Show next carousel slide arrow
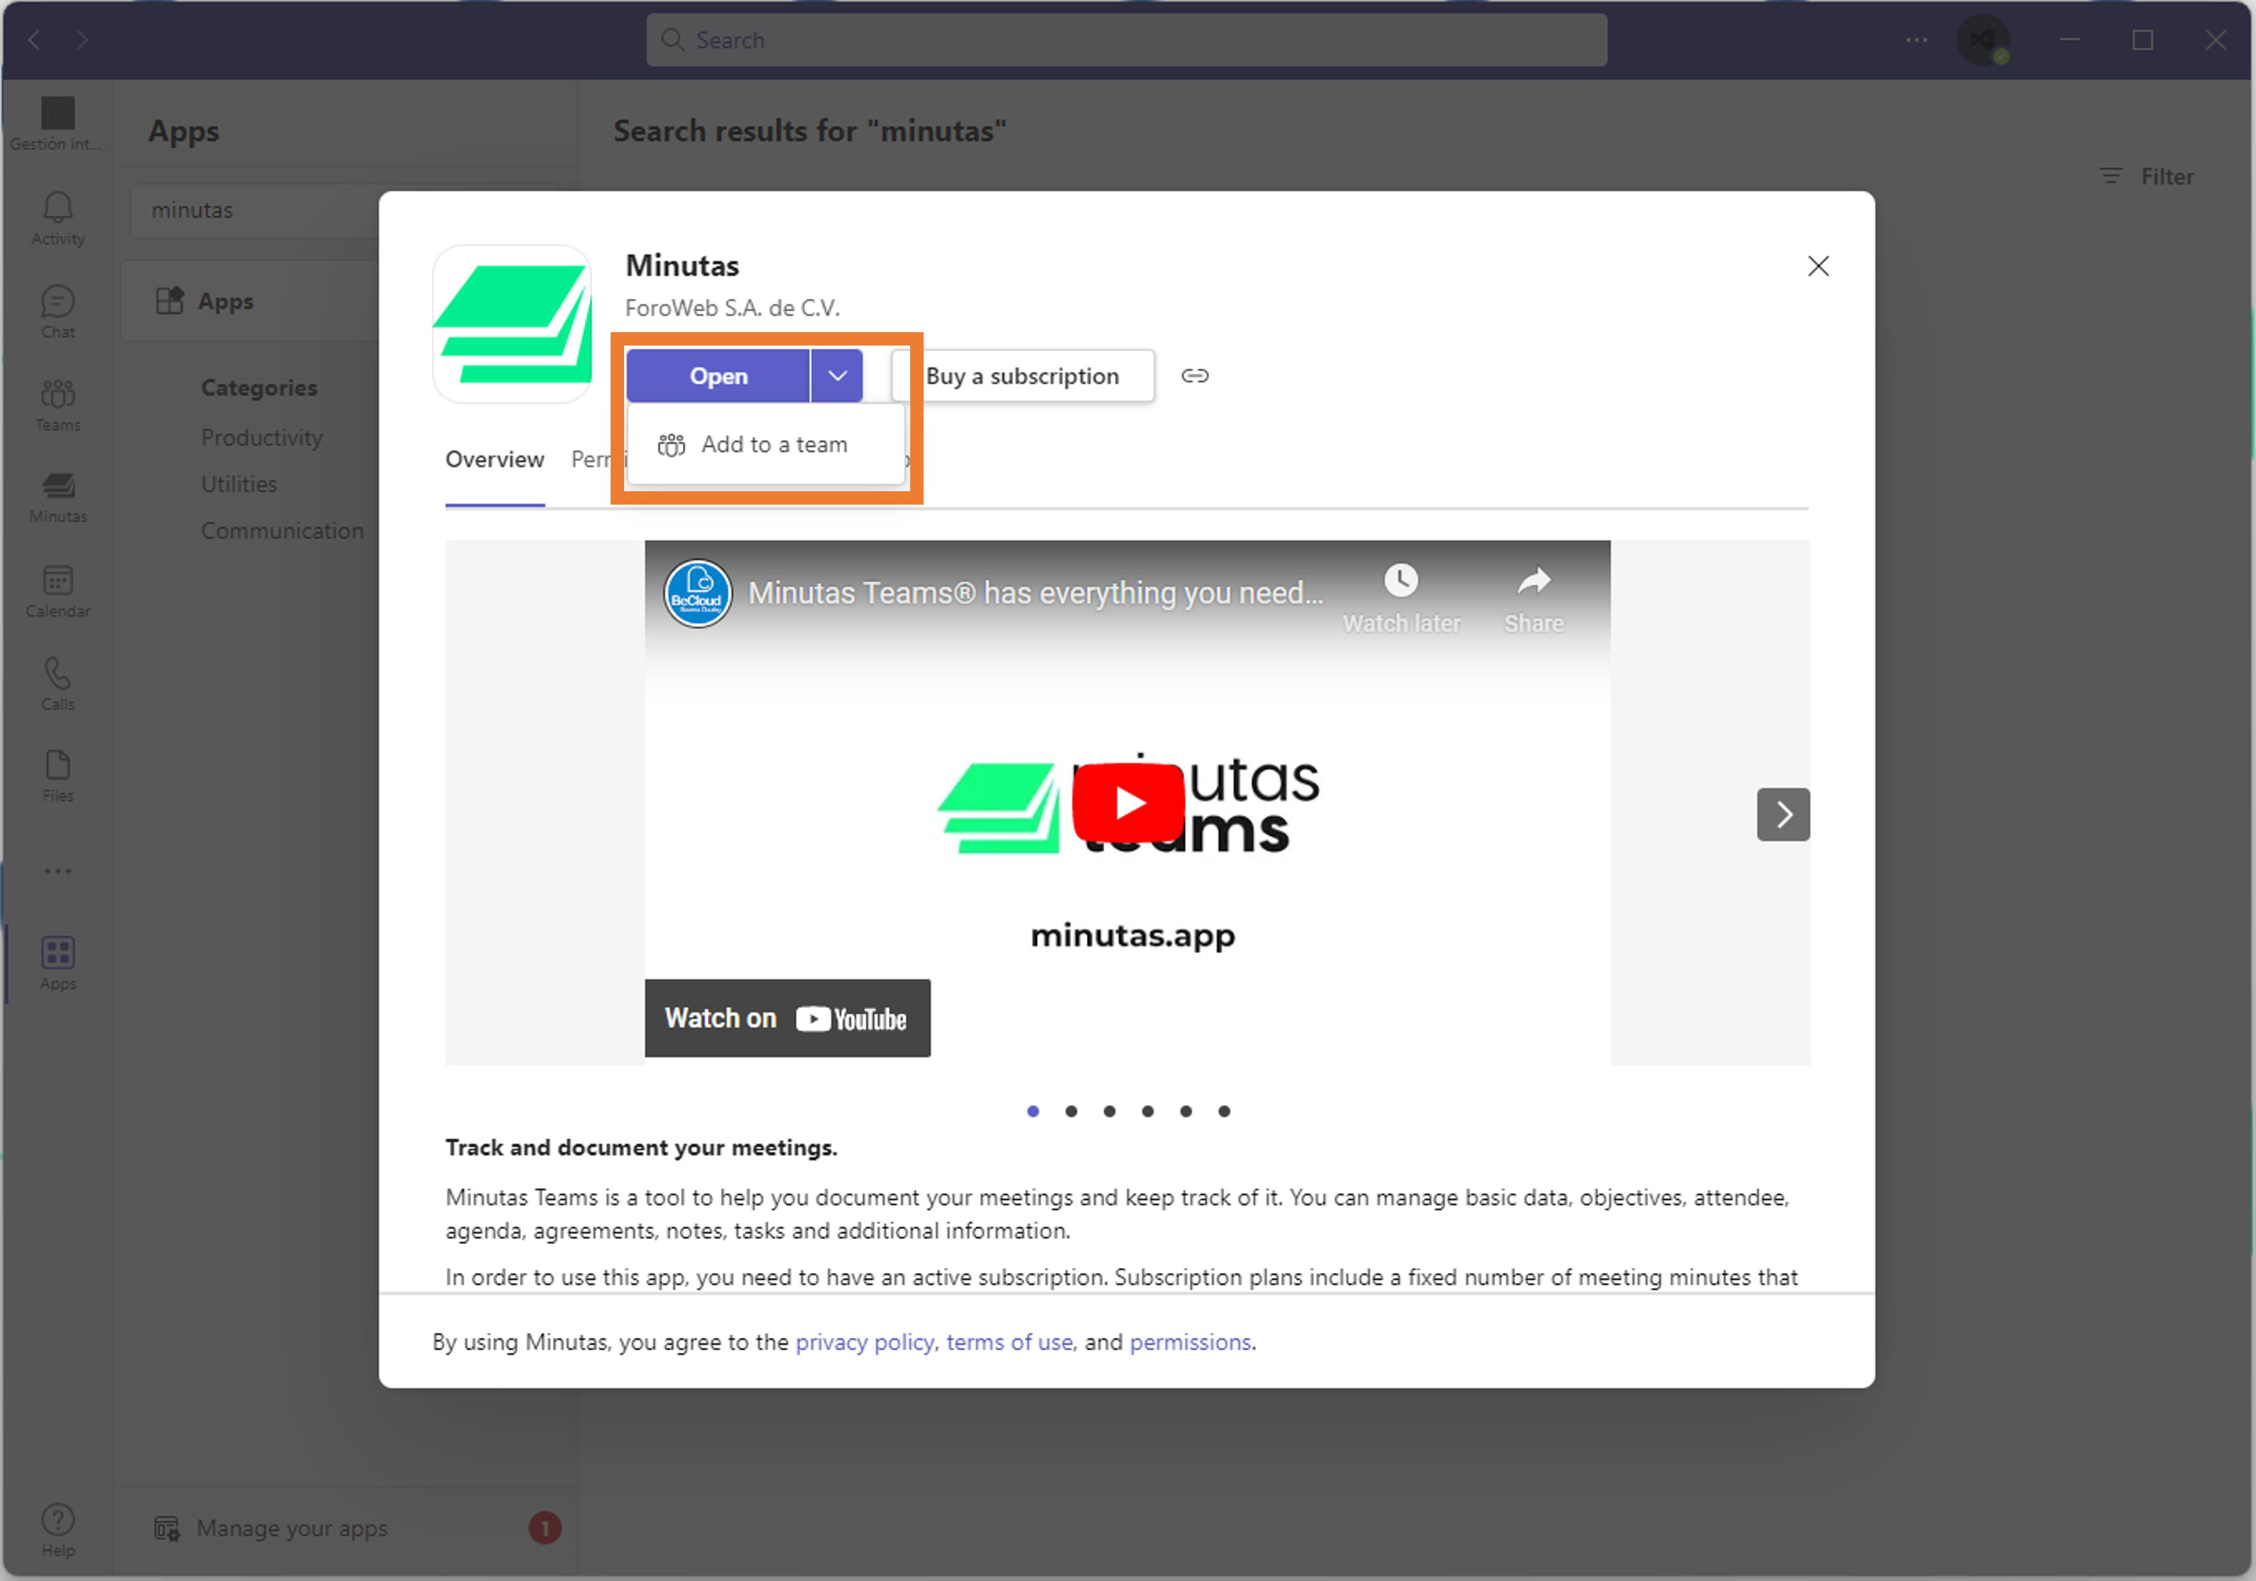Image resolution: width=2256 pixels, height=1581 pixels. coord(1783,814)
